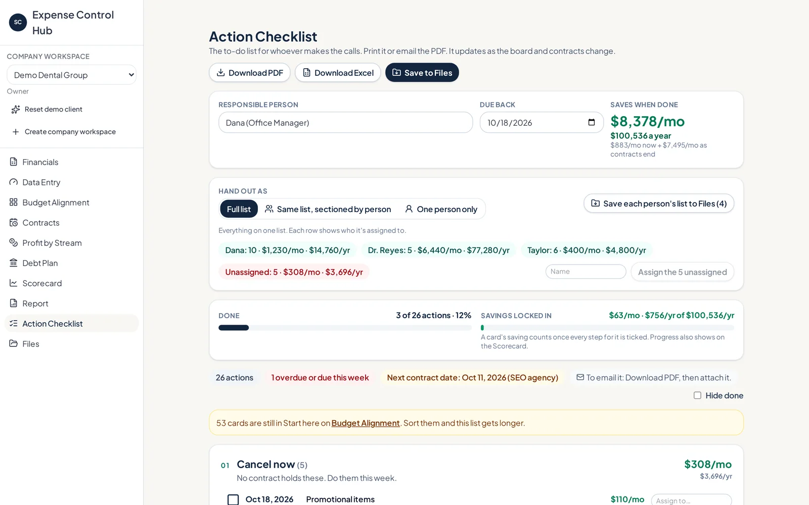Screen dimensions: 809x505
Task: Open the Scorecard page from sidebar
Action: 71,283
